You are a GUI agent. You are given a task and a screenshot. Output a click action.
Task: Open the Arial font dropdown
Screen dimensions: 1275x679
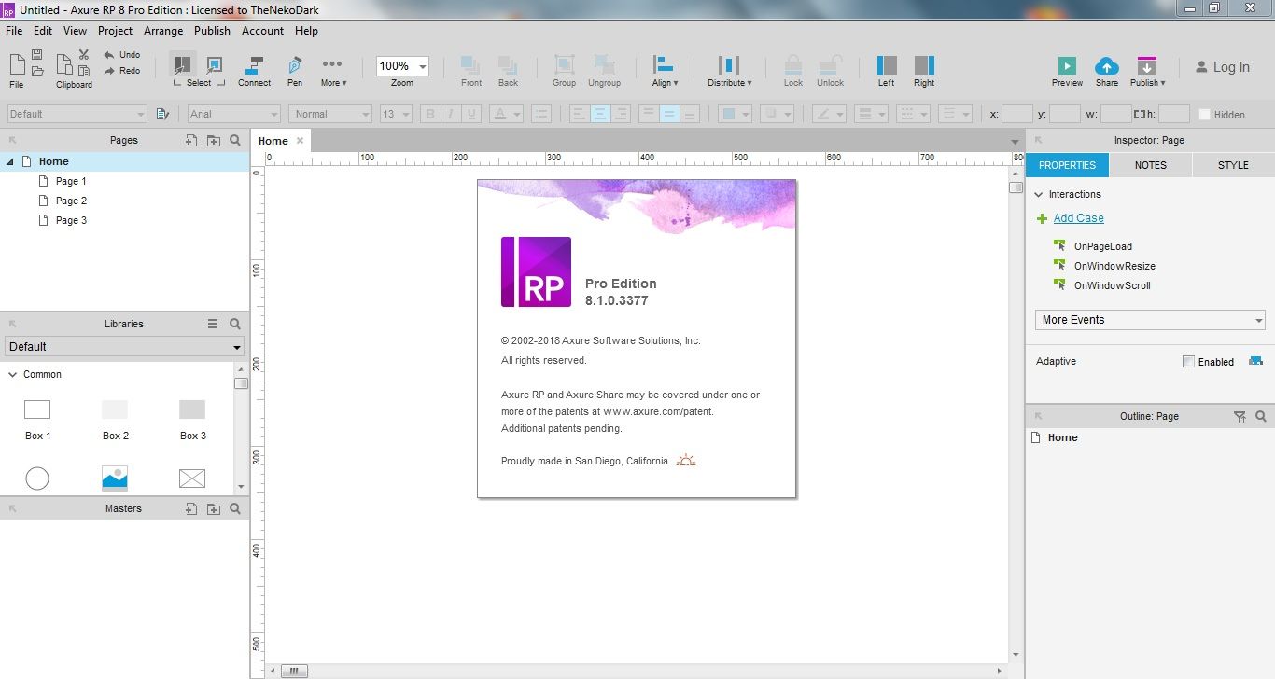tap(233, 114)
